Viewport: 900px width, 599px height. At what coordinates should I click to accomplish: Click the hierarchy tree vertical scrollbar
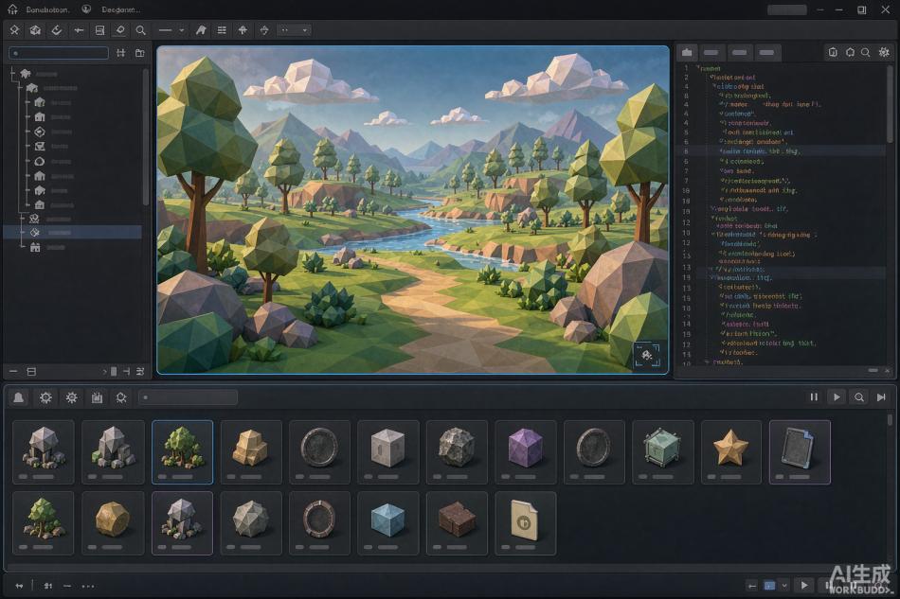coord(145,137)
